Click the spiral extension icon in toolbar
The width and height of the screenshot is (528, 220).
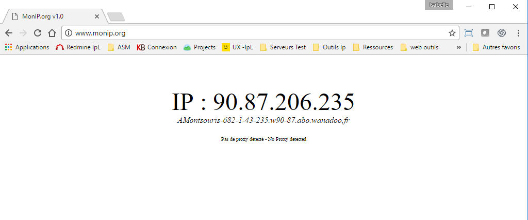click(x=501, y=33)
